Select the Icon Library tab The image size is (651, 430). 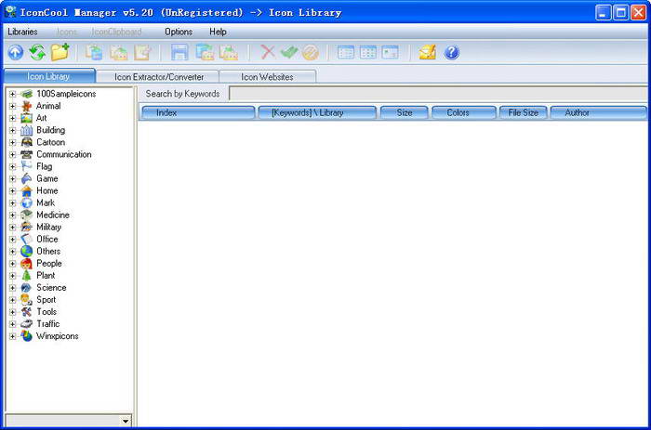[48, 76]
